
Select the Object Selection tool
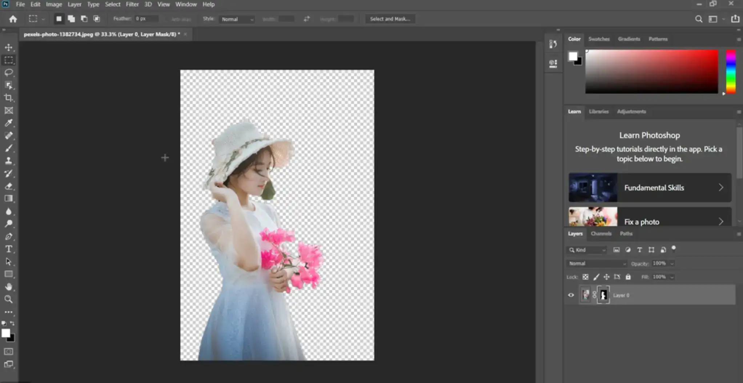click(9, 85)
